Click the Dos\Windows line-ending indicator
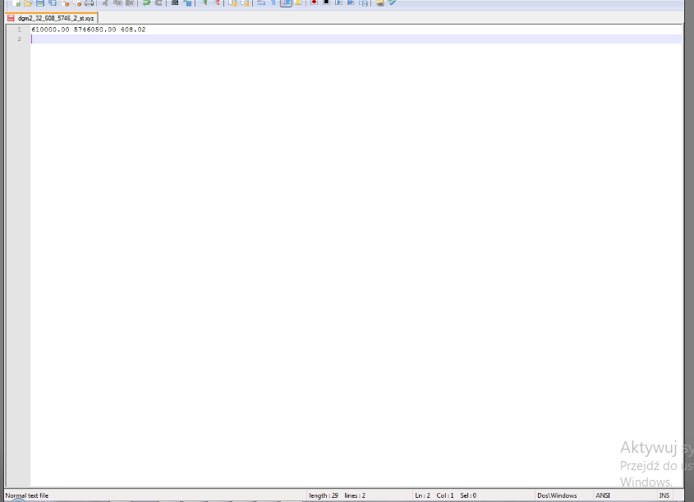Image resolution: width=694 pixels, height=502 pixels. click(557, 495)
